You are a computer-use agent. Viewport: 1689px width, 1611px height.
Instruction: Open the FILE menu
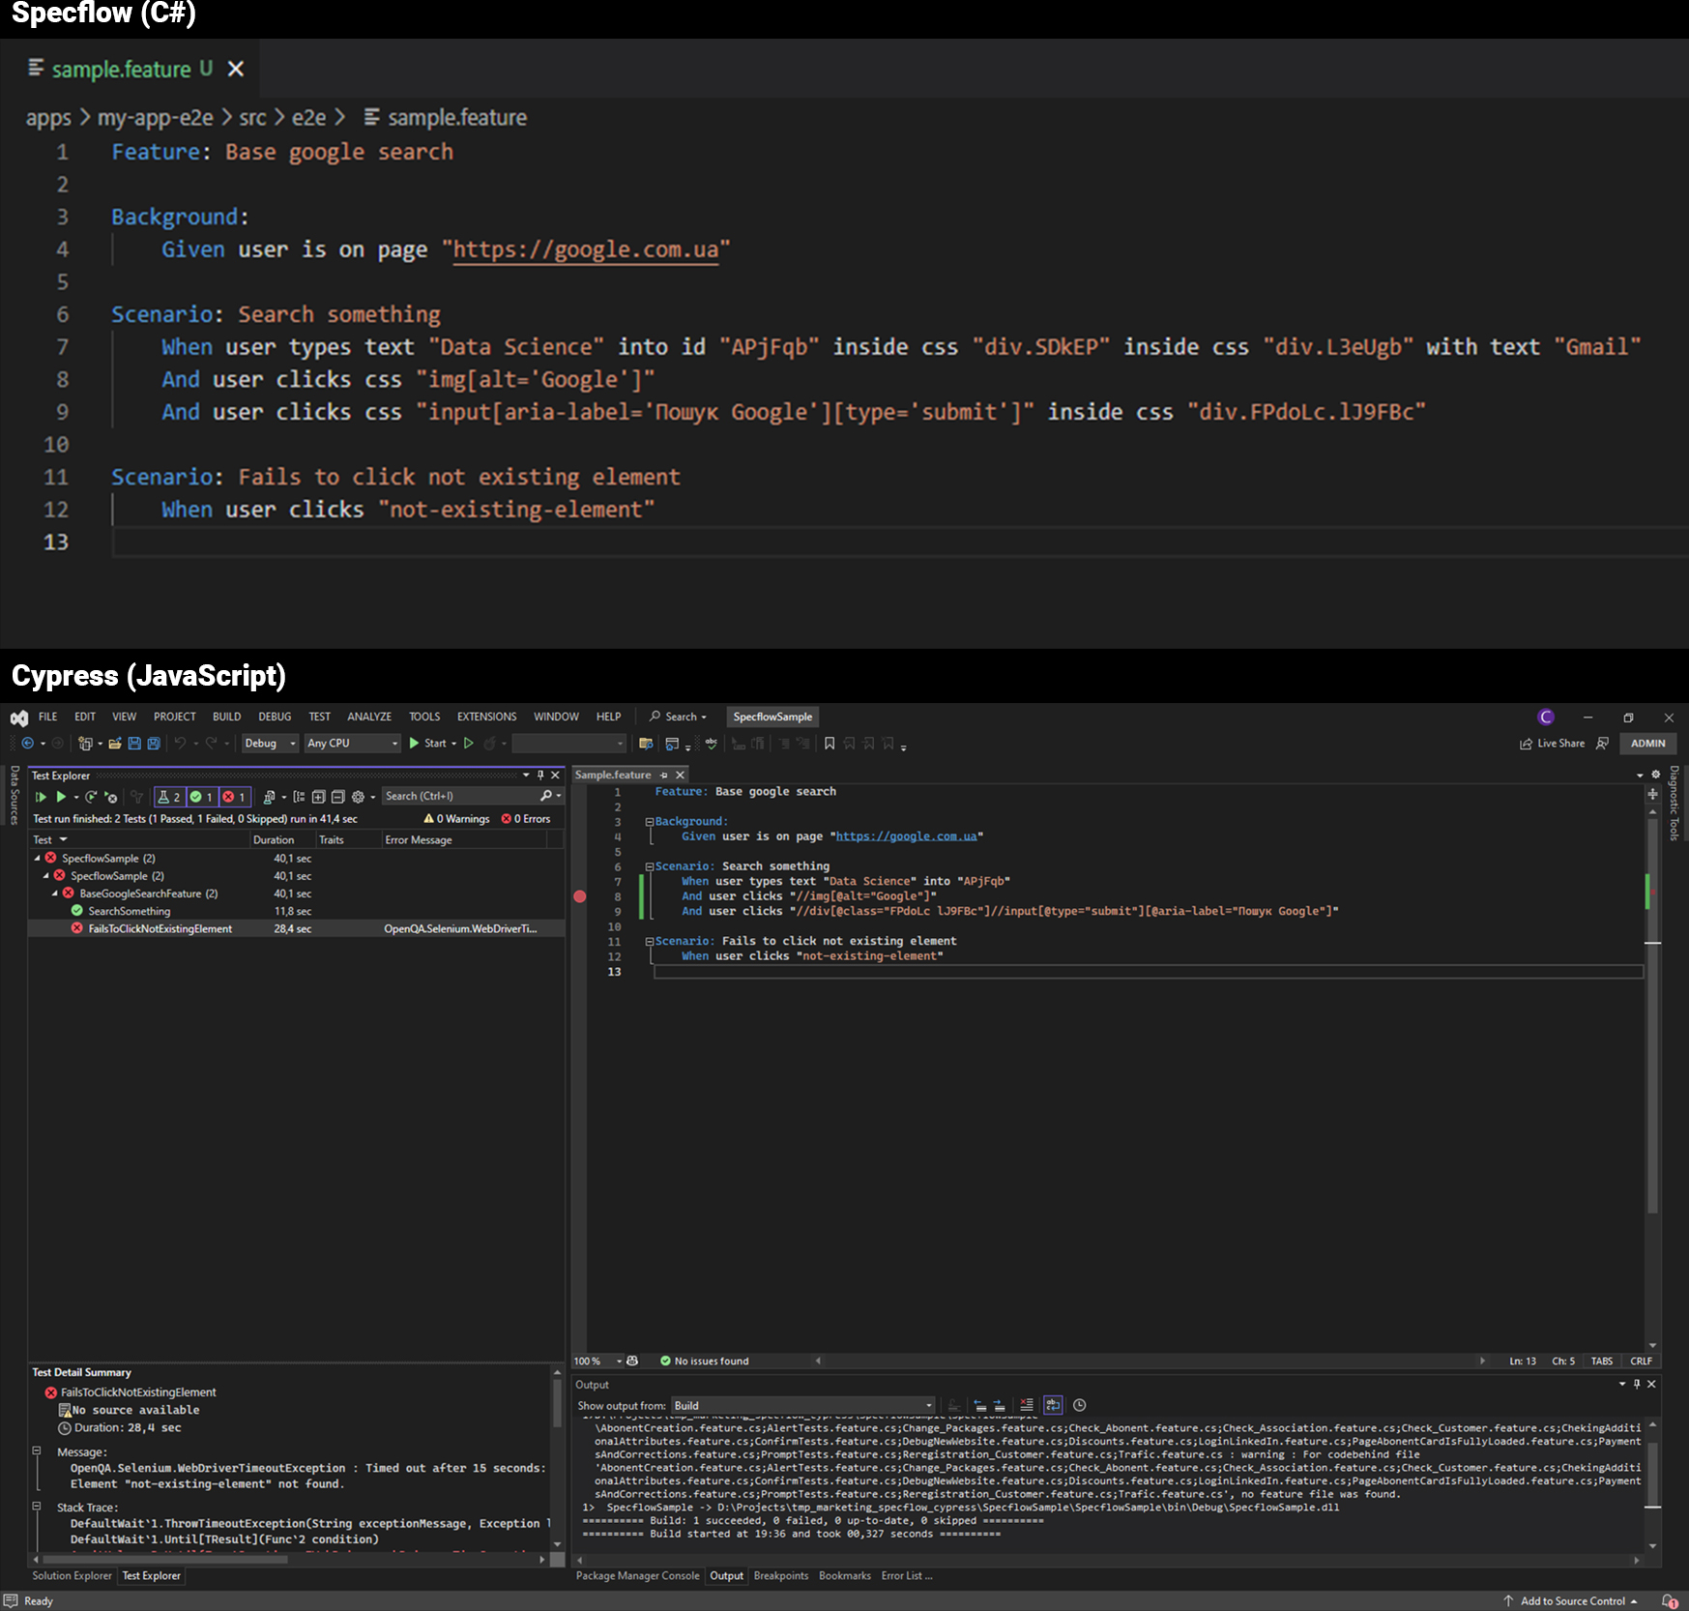48,717
